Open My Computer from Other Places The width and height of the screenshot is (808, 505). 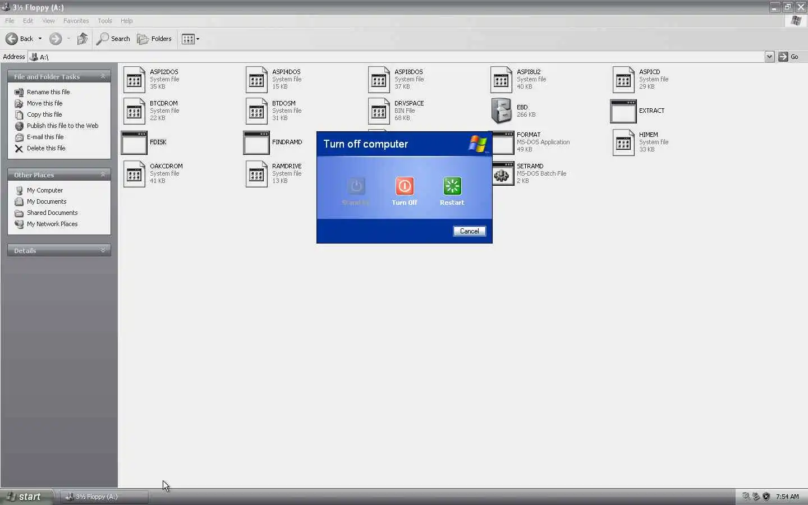pos(45,190)
